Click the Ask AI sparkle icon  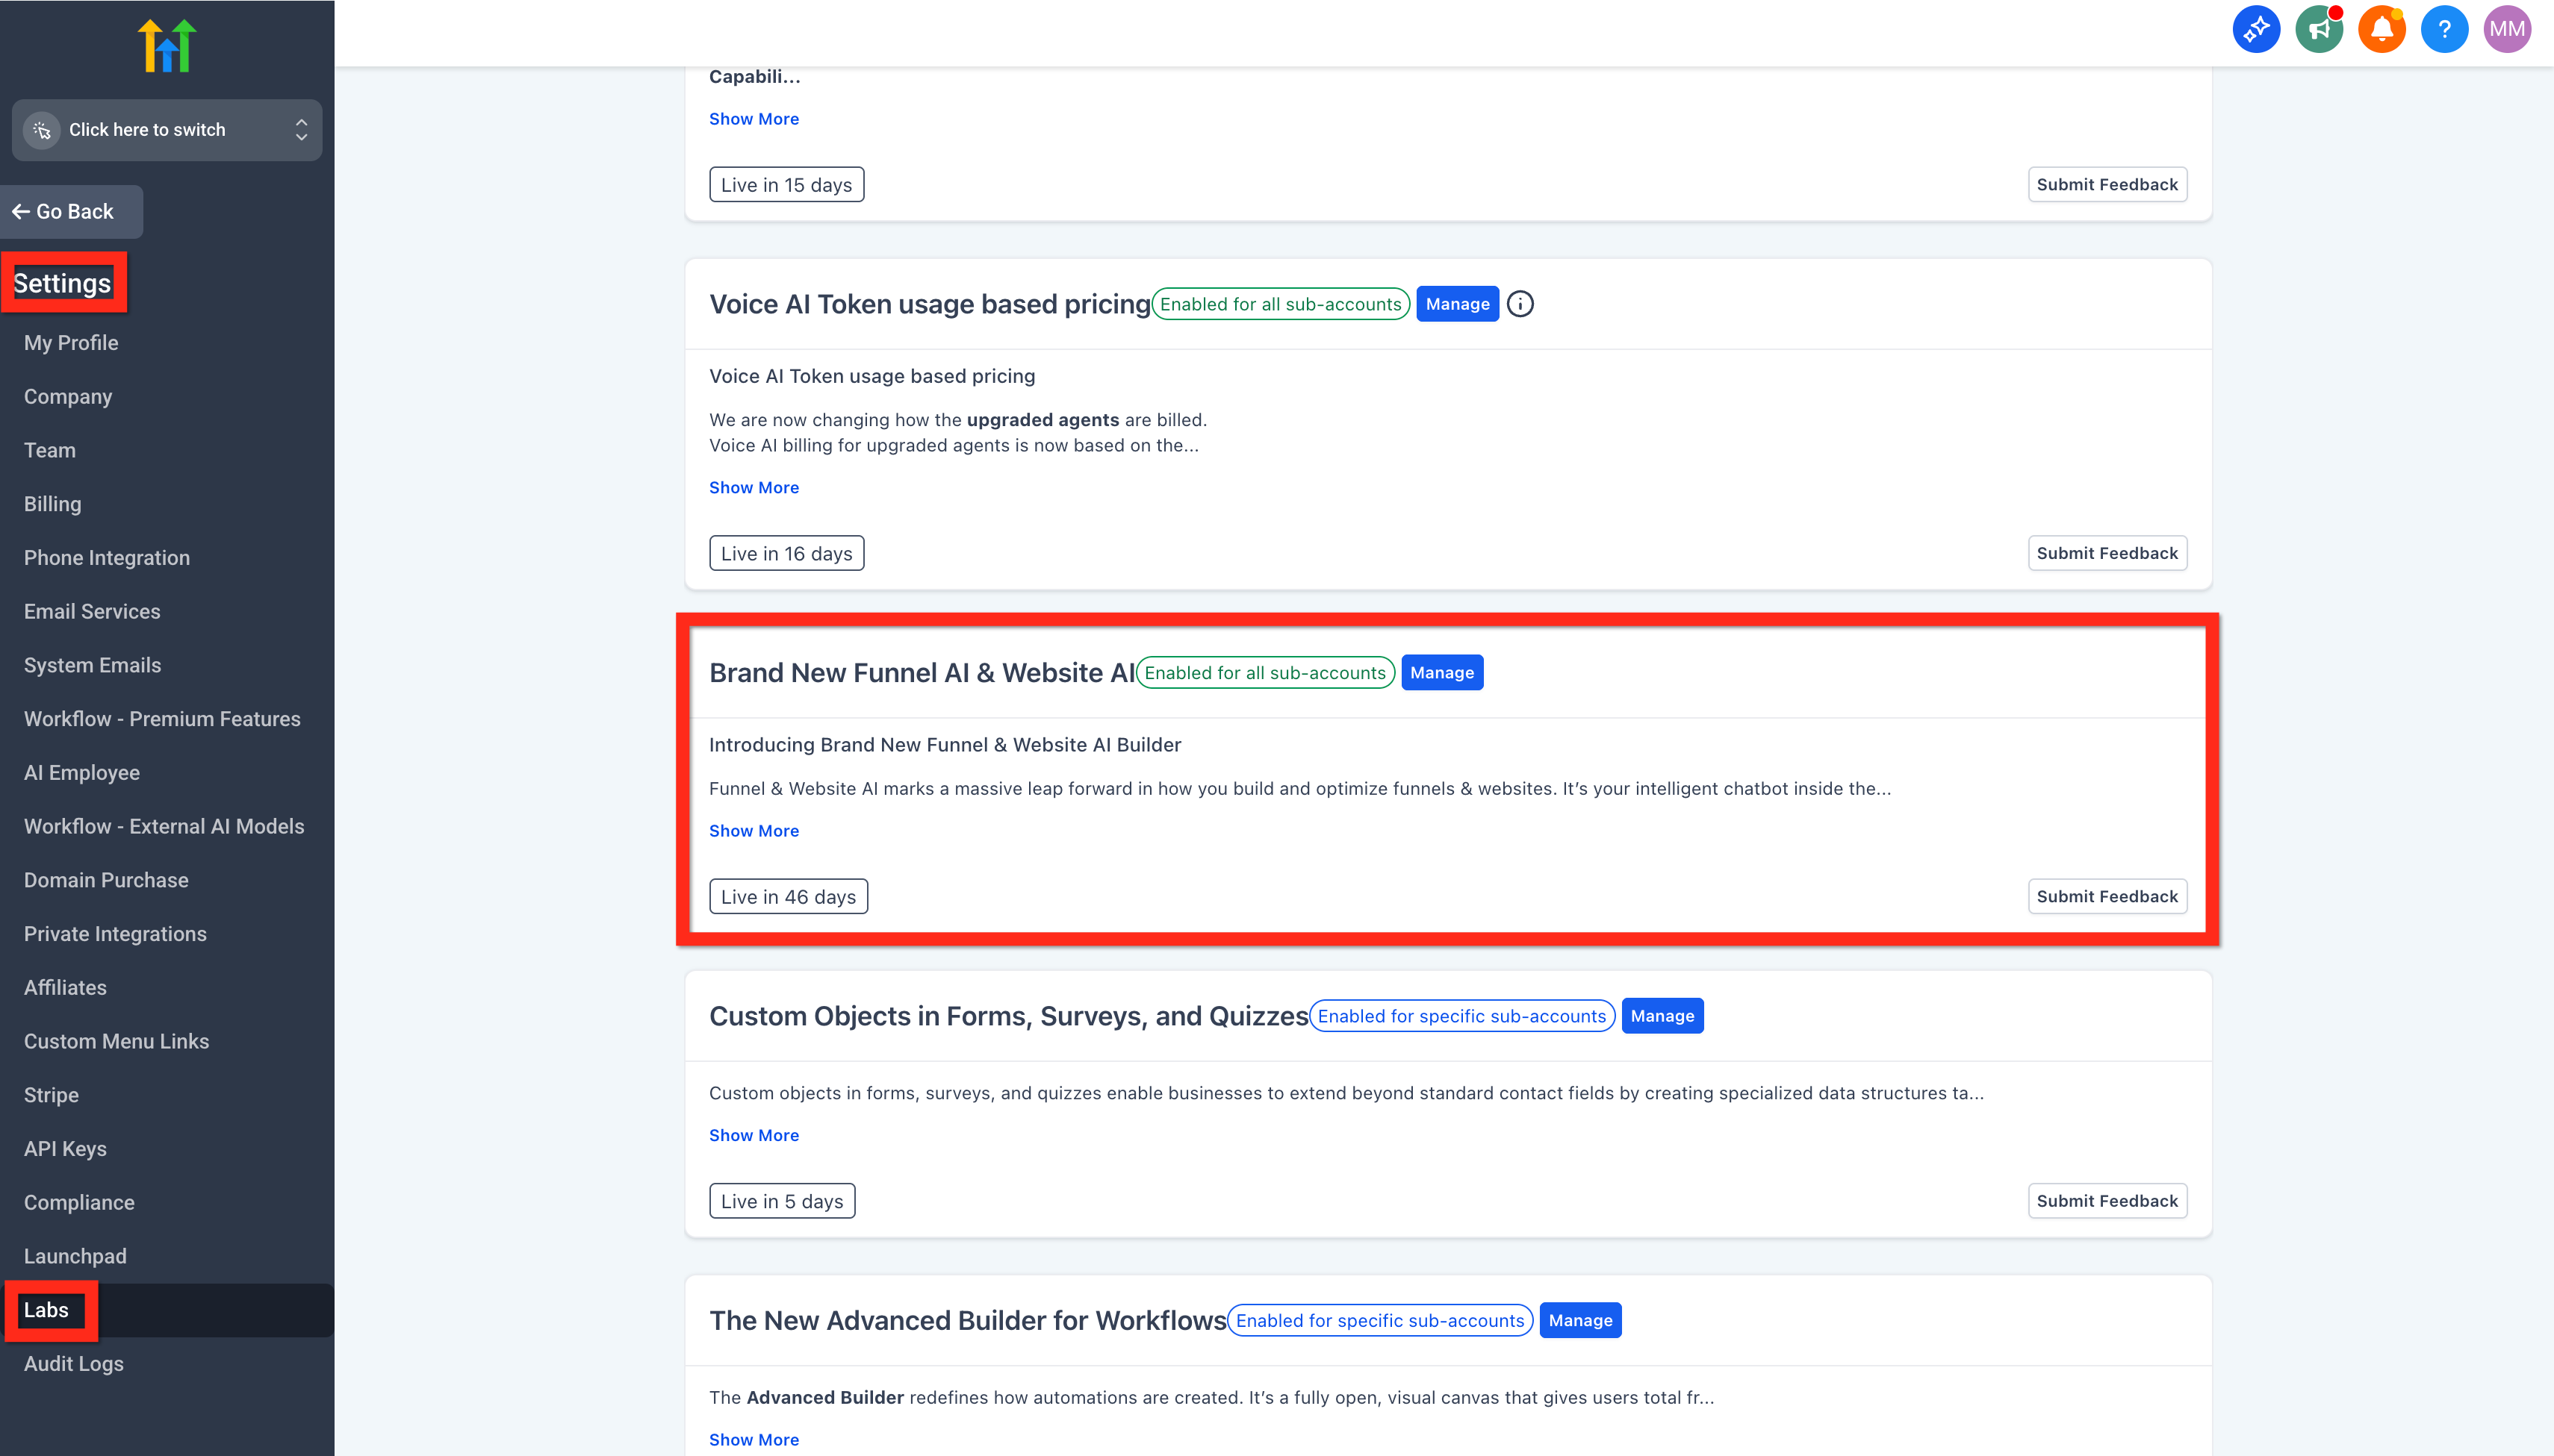(x=2256, y=29)
